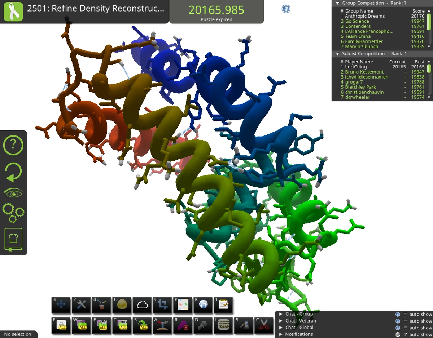433x338 pixels.
Task: Expand the Notifications panel
Action: click(281, 334)
